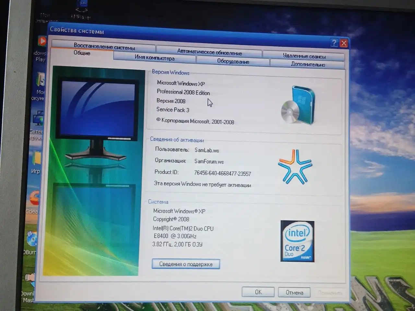Open the KMPlayer desktop shortcut
Screen dimensions: 415x311
[x=81, y=8]
